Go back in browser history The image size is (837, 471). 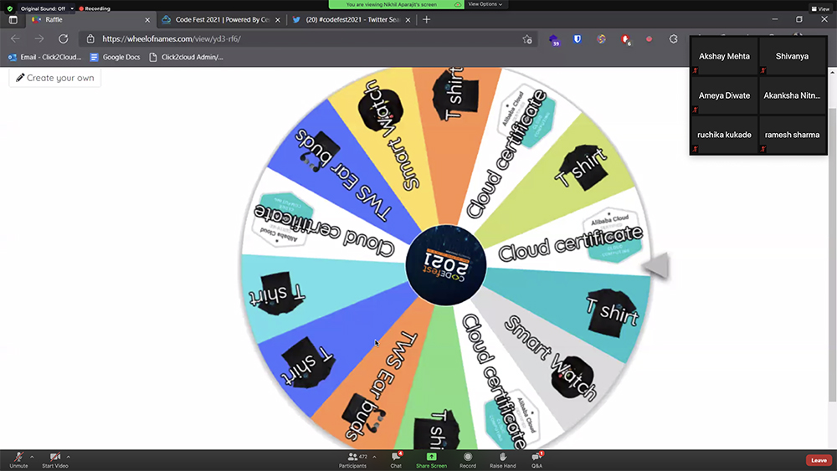15,39
